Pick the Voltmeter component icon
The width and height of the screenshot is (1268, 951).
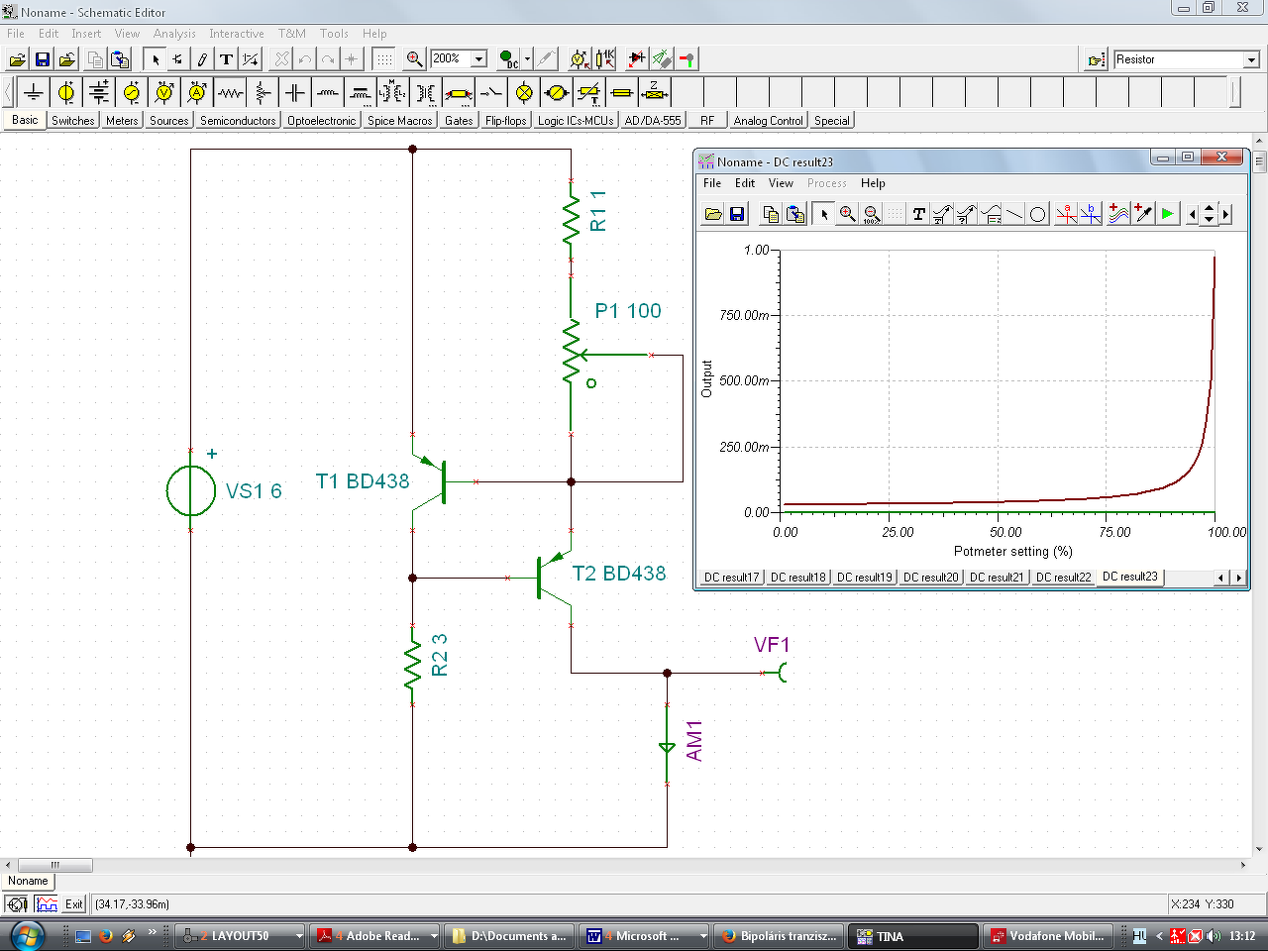(x=164, y=93)
